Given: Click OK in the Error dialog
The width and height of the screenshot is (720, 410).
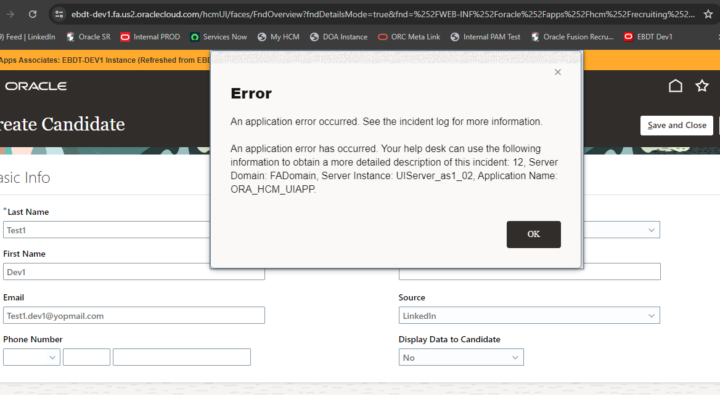Looking at the screenshot, I should coord(534,235).
